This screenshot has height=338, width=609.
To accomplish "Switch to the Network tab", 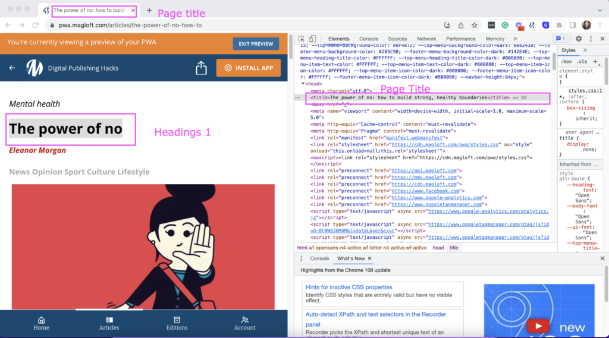I will (426, 39).
